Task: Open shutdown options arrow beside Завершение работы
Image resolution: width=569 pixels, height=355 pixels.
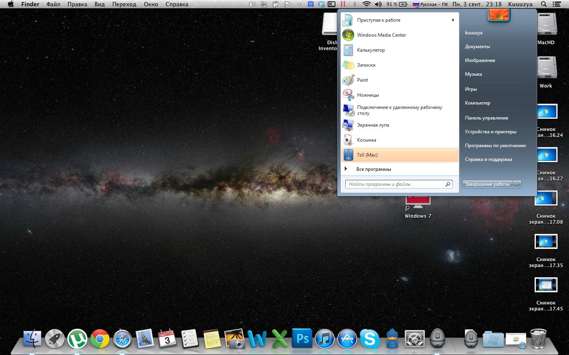Action: [x=517, y=184]
